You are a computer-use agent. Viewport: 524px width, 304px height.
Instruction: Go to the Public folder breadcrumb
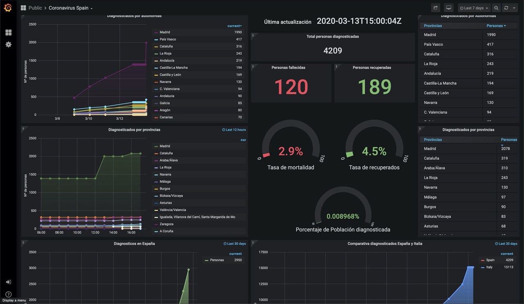[x=35, y=8]
